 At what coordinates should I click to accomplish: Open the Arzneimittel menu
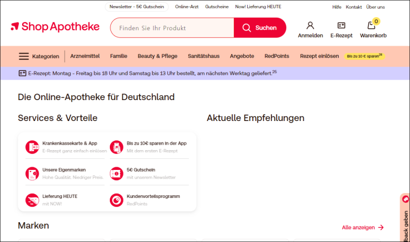(85, 56)
